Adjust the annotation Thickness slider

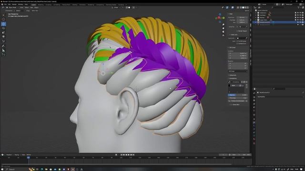click(x=238, y=98)
